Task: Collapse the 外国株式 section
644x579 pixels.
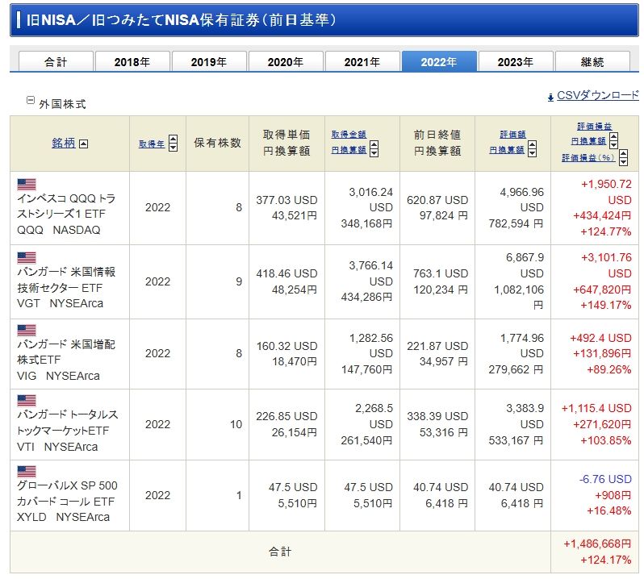Action: (31, 101)
